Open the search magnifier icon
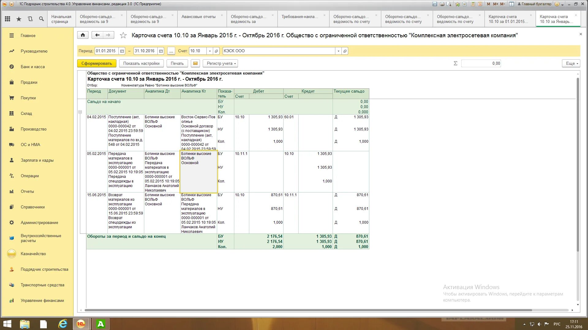588x330 pixels. click(41, 19)
